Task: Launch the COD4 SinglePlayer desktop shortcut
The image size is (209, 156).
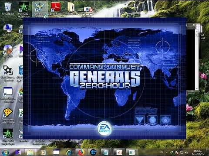Action: 8,136
